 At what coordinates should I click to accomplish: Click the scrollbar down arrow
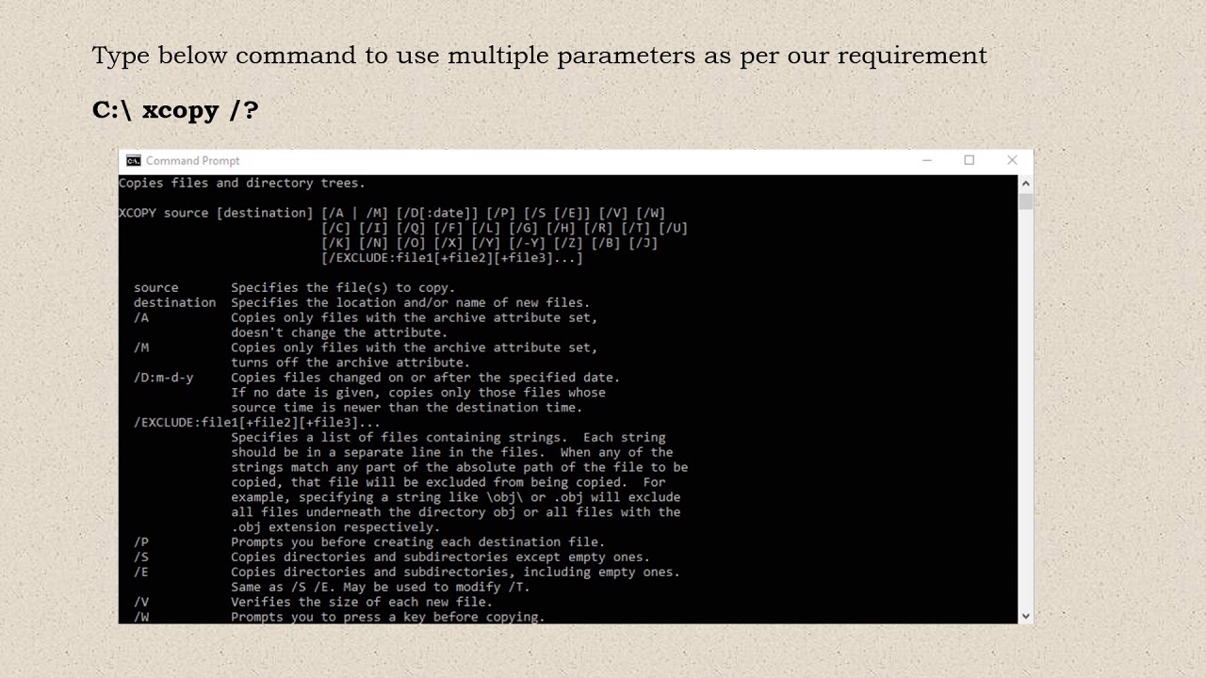(1026, 616)
